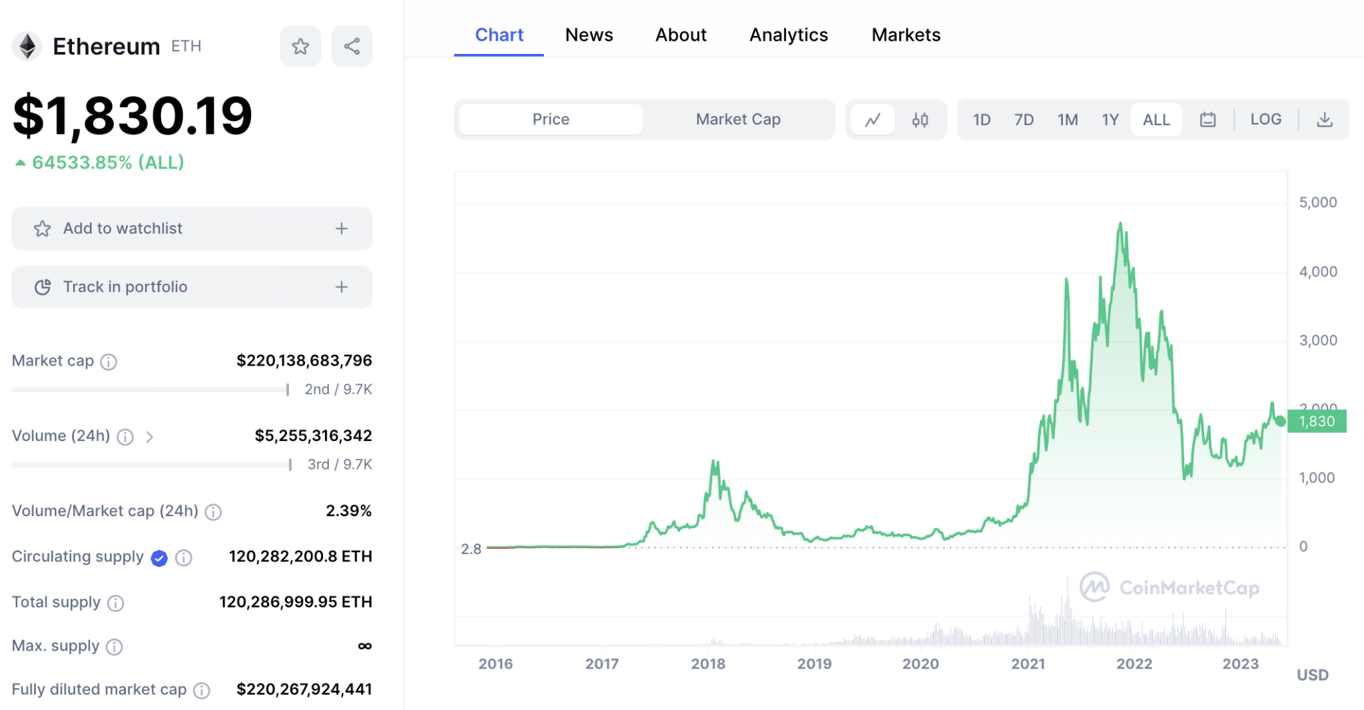Click the 2021 label on chart axis

[1028, 664]
